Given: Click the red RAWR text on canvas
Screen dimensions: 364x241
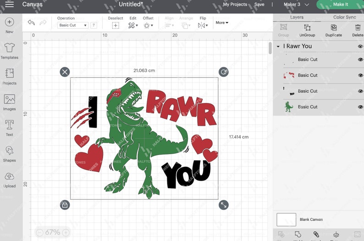Looking at the screenshot, I should pyautogui.click(x=181, y=107).
